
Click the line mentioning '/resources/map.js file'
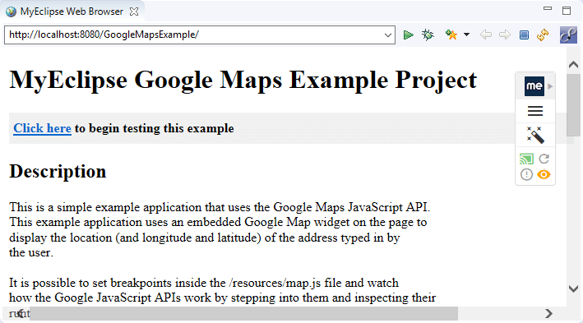point(204,283)
